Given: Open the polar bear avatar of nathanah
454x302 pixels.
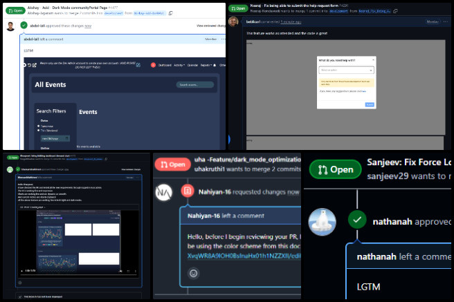Looking at the screenshot, I should pos(323,222).
